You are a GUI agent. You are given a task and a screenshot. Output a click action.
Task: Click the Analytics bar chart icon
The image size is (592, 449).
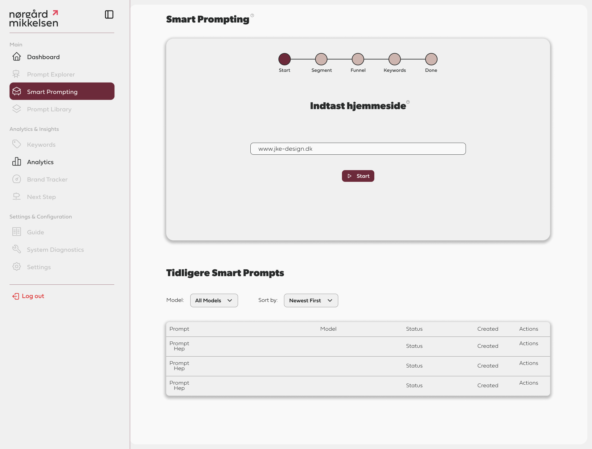[17, 162]
